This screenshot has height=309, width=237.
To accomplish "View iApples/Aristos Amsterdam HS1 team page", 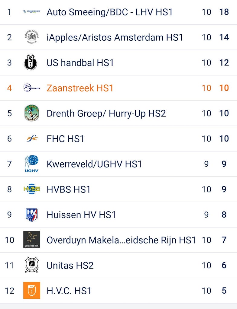I will coord(115,37).
